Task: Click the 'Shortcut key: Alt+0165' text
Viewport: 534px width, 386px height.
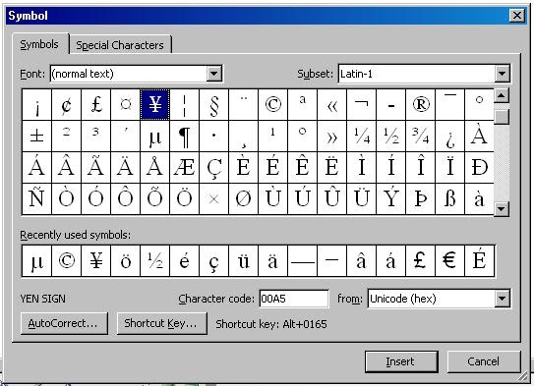Action: point(271,324)
